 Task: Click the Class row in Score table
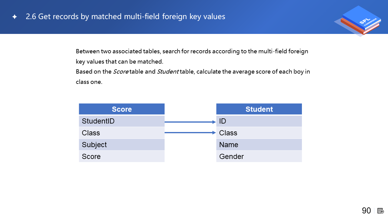click(122, 133)
